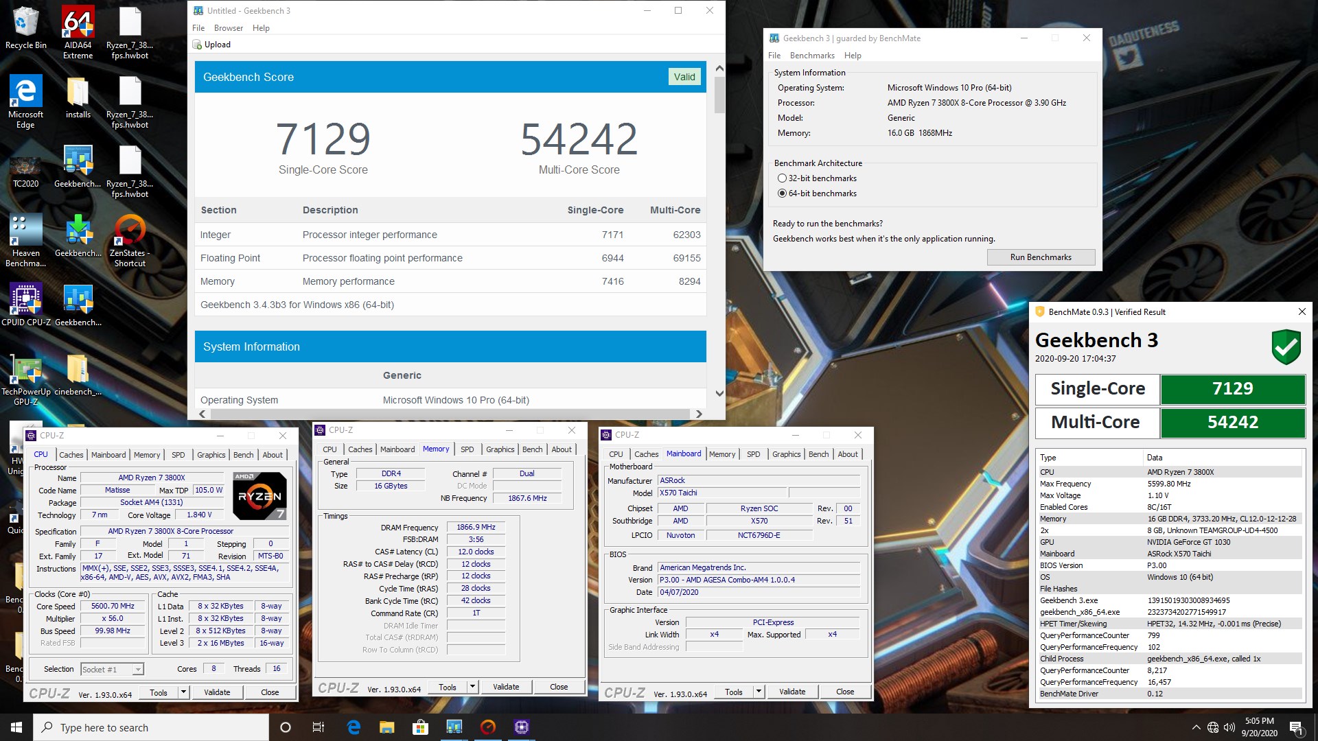Click the Ryzen logo in CPU-Z

259,495
